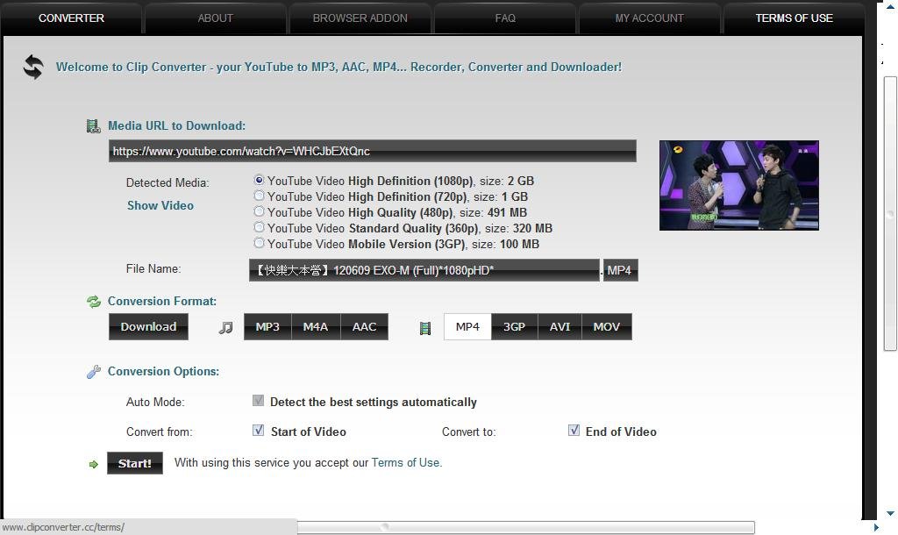Choose AVI video conversion format
This screenshot has height=535, width=898.
(x=559, y=326)
